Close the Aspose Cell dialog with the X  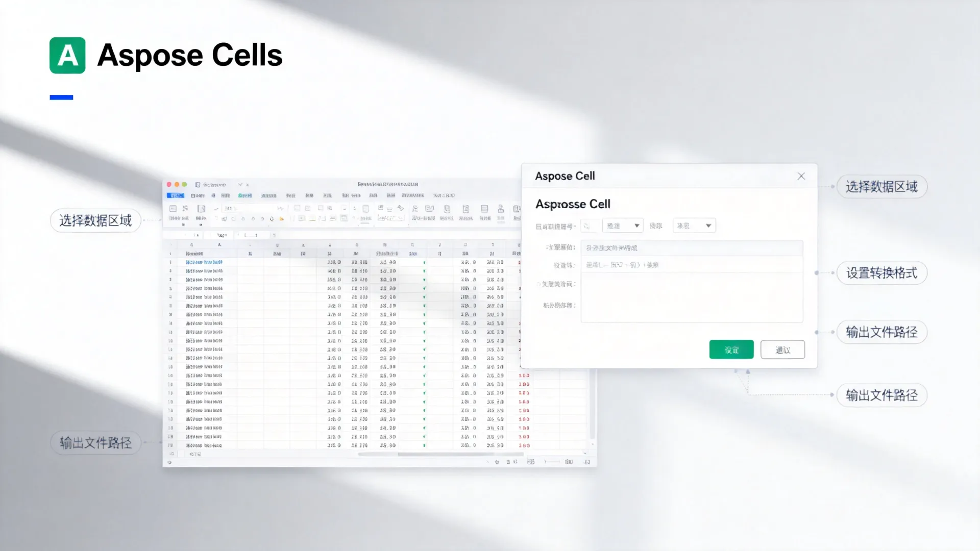[801, 176]
